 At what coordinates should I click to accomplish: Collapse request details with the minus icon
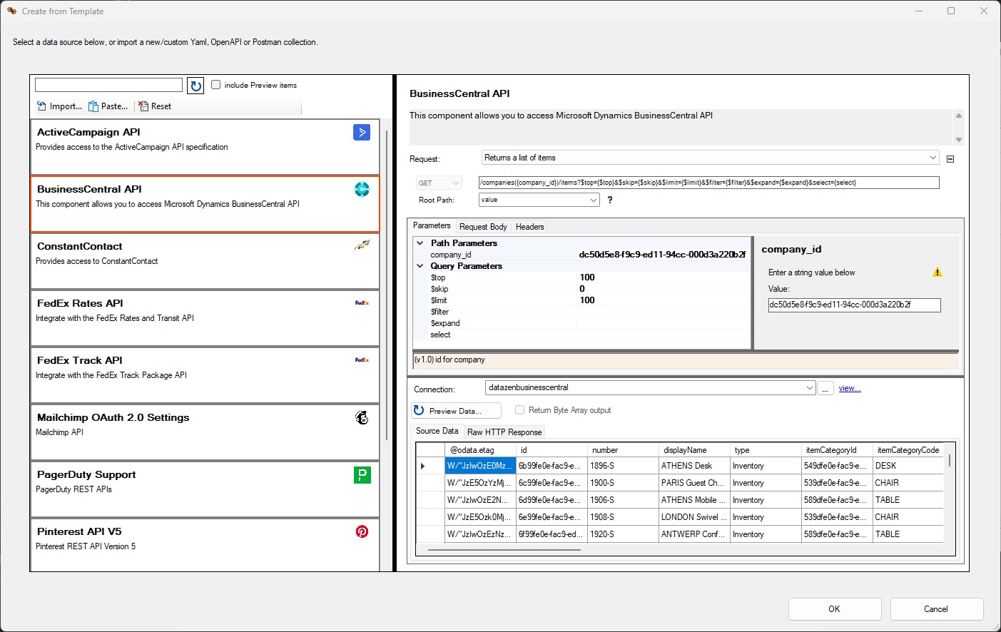point(950,159)
